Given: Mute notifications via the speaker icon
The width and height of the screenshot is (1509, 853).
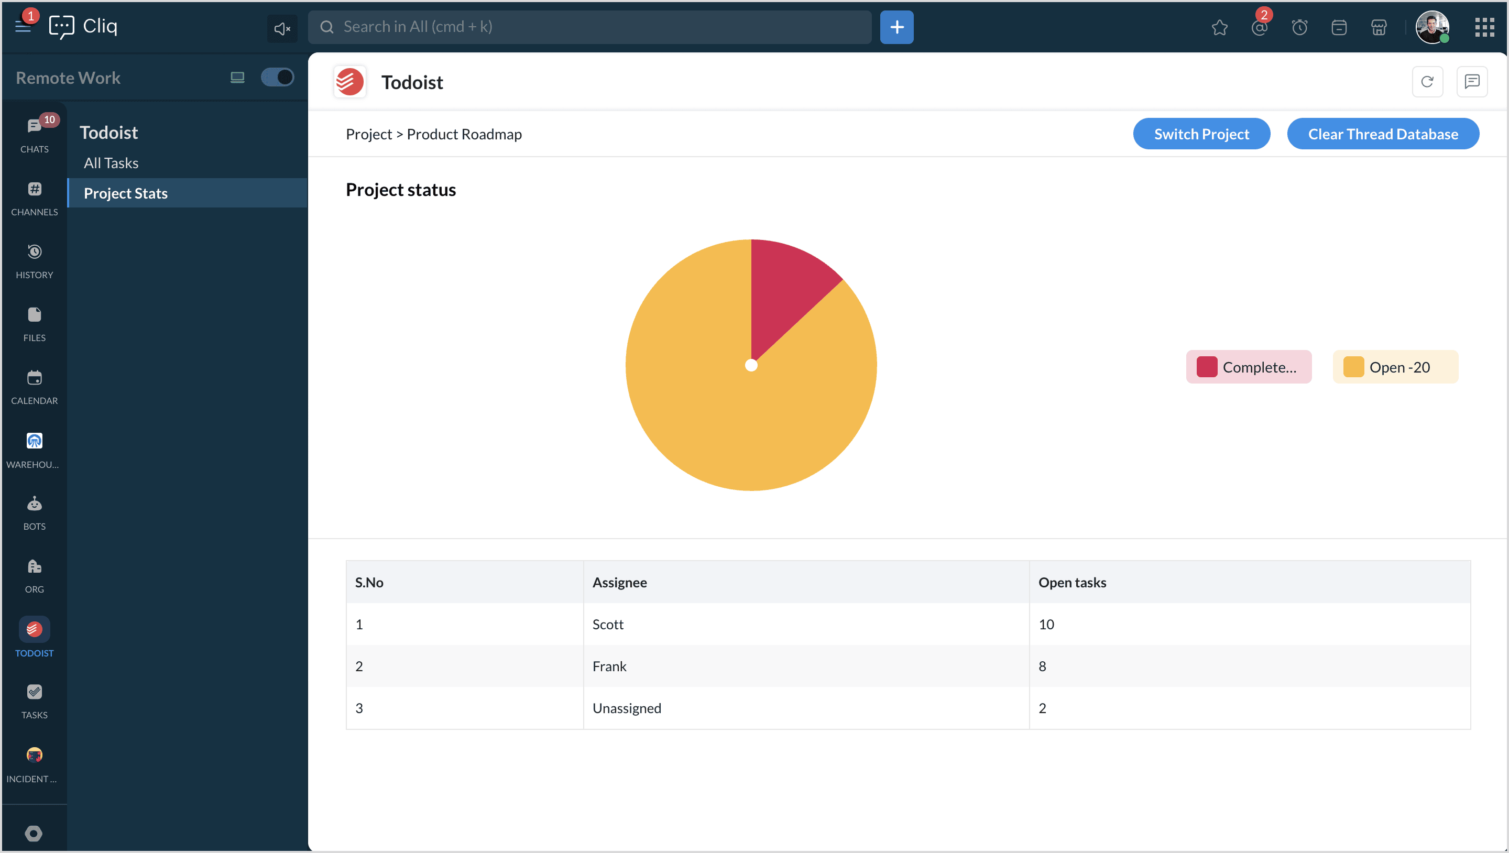Looking at the screenshot, I should point(282,28).
